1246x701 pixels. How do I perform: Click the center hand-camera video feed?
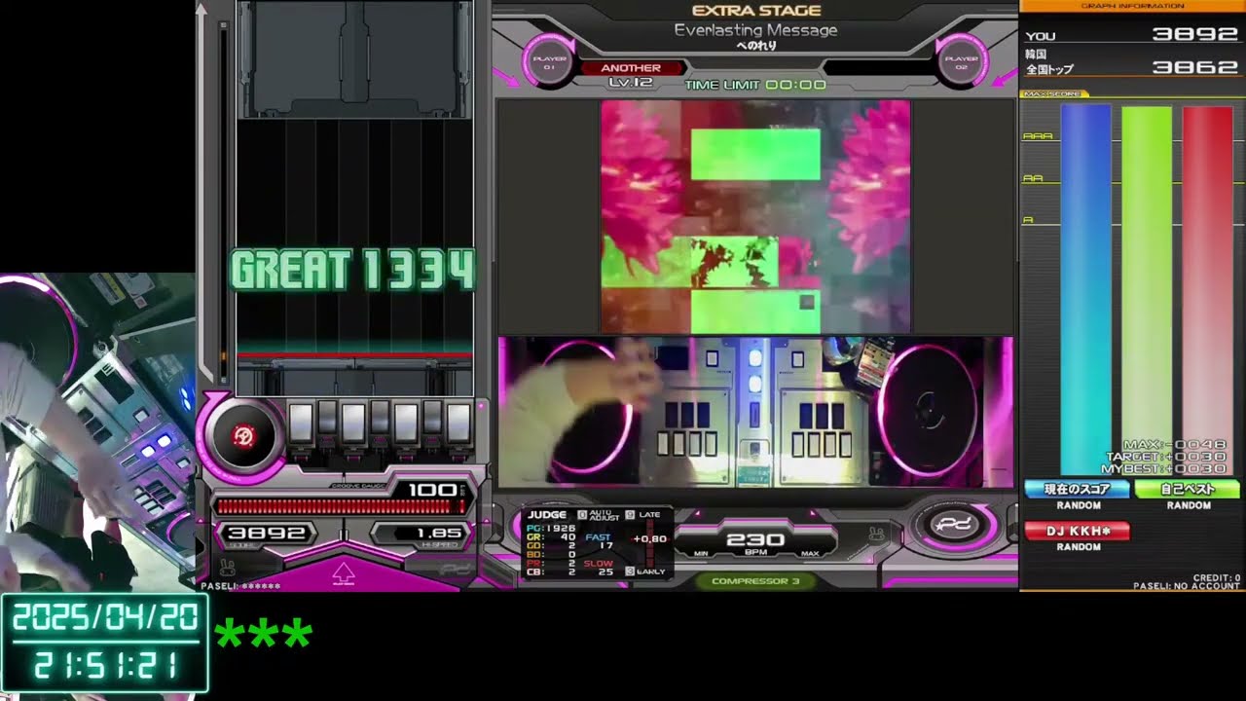coord(755,411)
